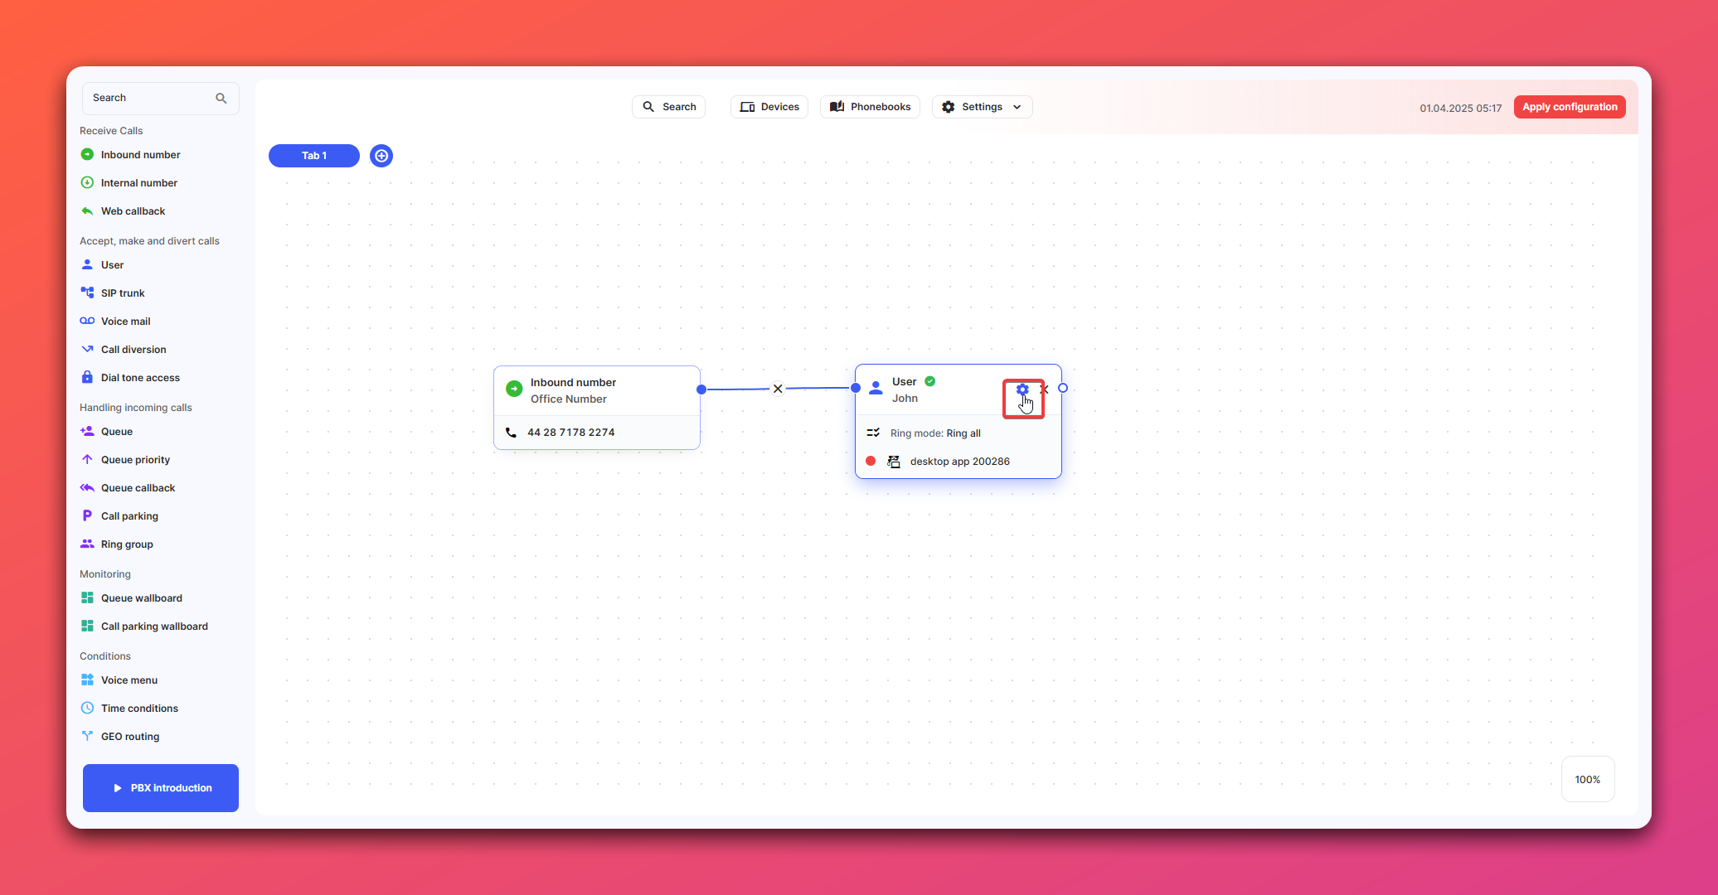Click the red status dot for desktop app

click(x=871, y=461)
